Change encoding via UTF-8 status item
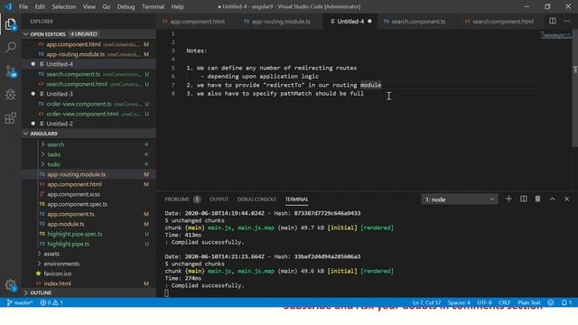The width and height of the screenshot is (578, 325). tap(484, 302)
